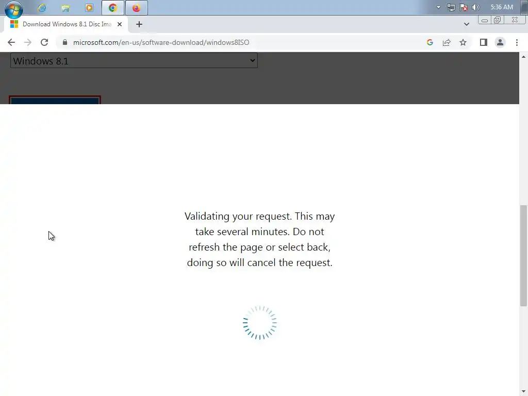528x396 pixels.
Task: Open the clock showing 5:36 AM
Action: pyautogui.click(x=502, y=7)
